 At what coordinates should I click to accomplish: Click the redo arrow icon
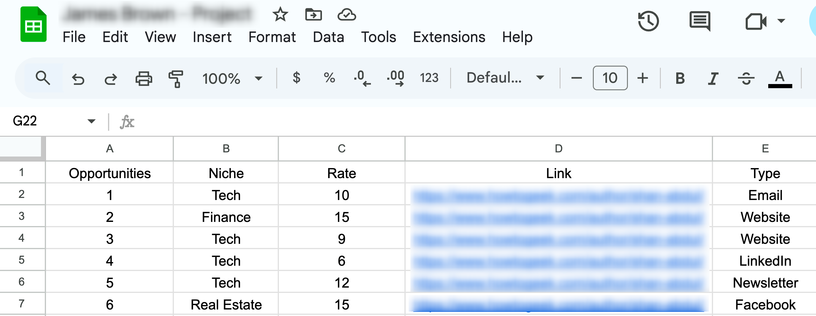[111, 78]
